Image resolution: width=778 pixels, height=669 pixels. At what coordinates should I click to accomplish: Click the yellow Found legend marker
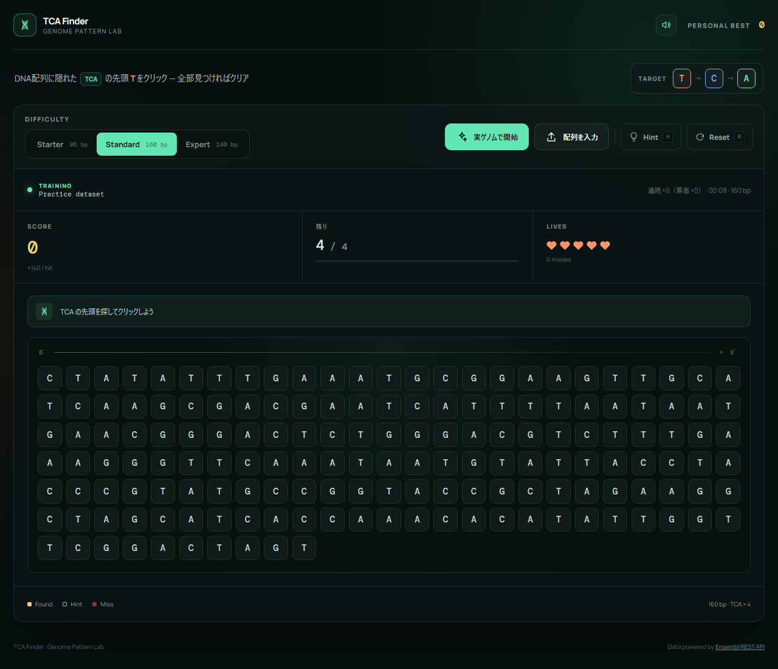(x=29, y=604)
